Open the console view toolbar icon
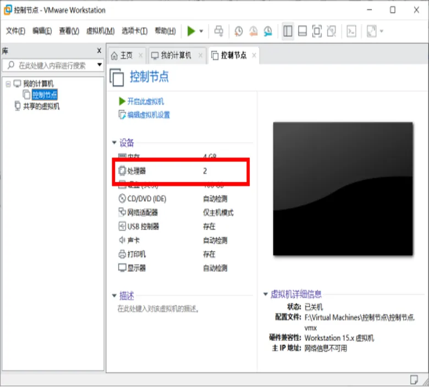 click(351, 31)
